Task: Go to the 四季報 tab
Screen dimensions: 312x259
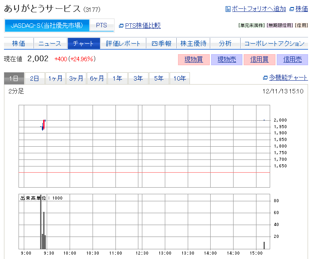Action: (x=161, y=44)
